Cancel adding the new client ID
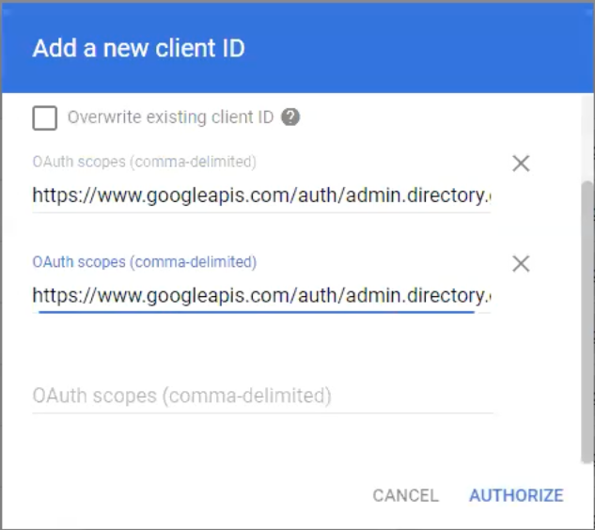The image size is (595, 530). (405, 495)
